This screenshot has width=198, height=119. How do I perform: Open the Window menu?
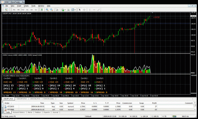pyautogui.click(x=41, y=6)
